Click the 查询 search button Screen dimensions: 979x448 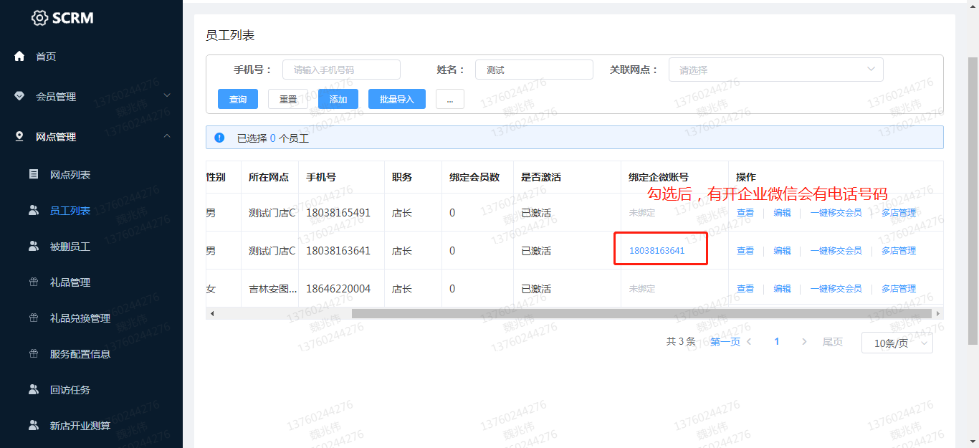click(x=238, y=99)
